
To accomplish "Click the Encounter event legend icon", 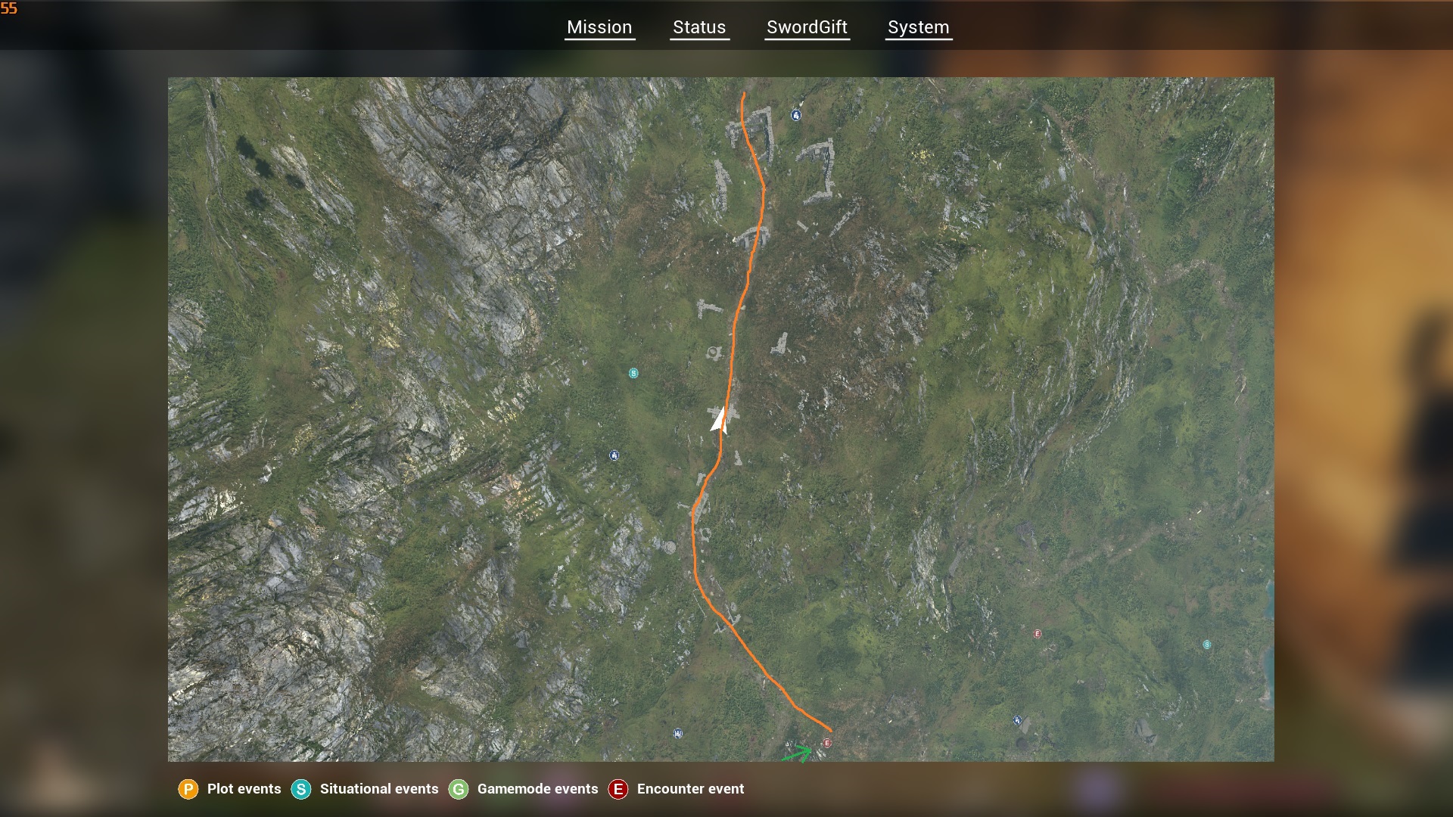I will pos(618,790).
